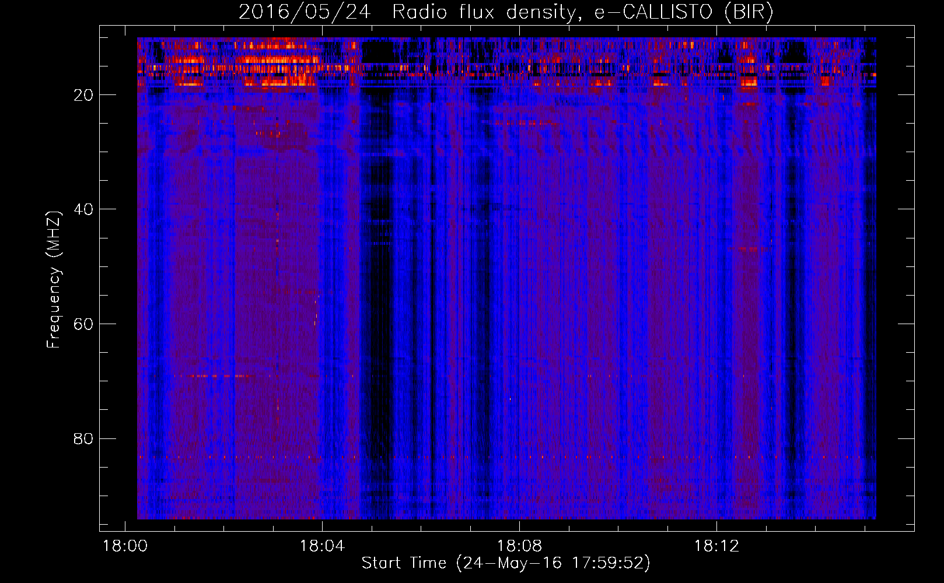Click the 'Start Time (24-May-16 17:59:52)' label

click(506, 563)
